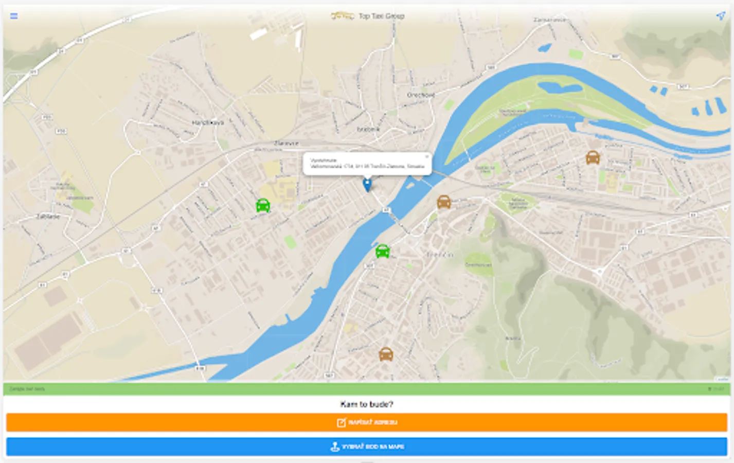This screenshot has width=734, height=463.
Task: Center map on my location arrow
Action: pos(720,16)
